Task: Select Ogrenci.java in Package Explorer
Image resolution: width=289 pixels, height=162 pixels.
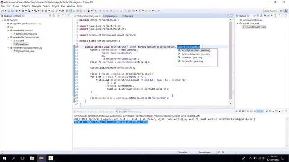Action: 22,44
